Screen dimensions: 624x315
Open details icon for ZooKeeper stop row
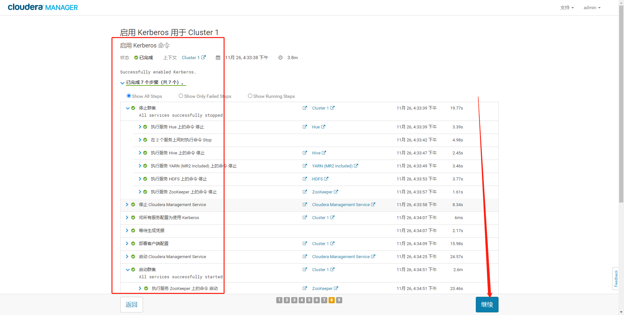[305, 192]
